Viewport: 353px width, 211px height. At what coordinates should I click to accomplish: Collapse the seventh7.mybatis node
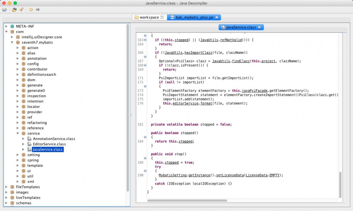click(12, 42)
